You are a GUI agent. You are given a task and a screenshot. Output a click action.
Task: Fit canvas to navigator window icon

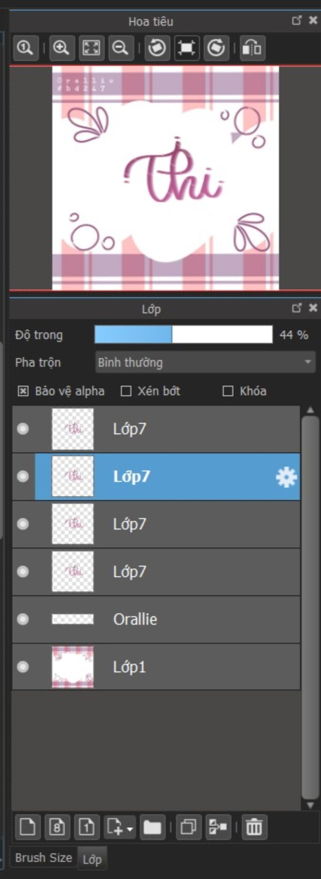pos(92,48)
